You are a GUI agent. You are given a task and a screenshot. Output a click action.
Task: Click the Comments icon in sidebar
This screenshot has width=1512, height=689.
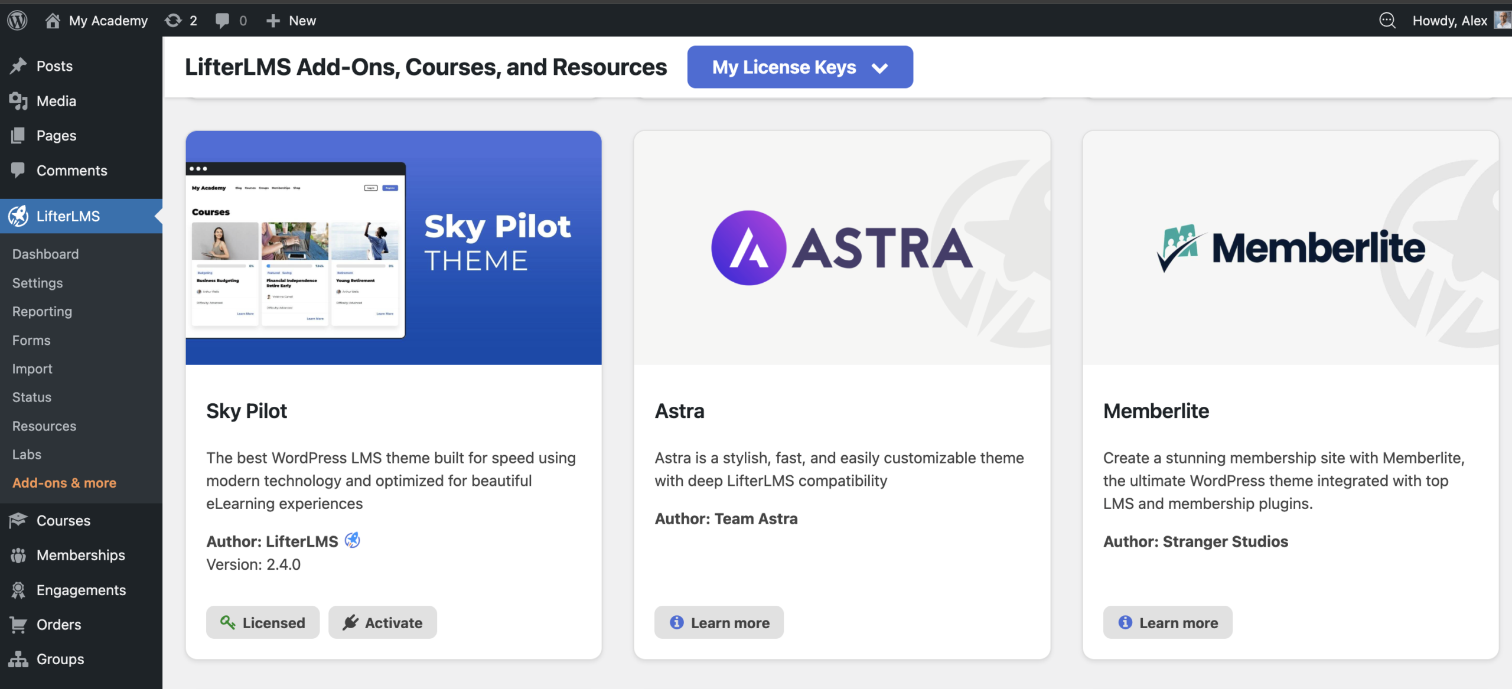[18, 170]
